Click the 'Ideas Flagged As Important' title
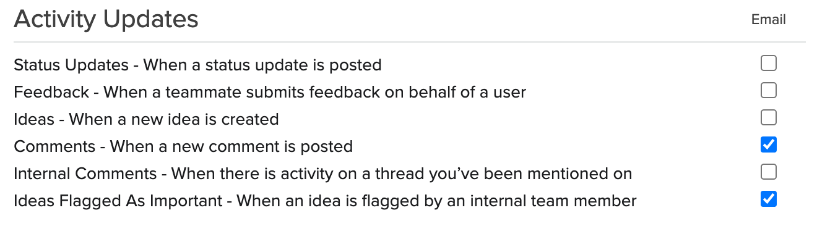The height and width of the screenshot is (226, 817). (118, 201)
